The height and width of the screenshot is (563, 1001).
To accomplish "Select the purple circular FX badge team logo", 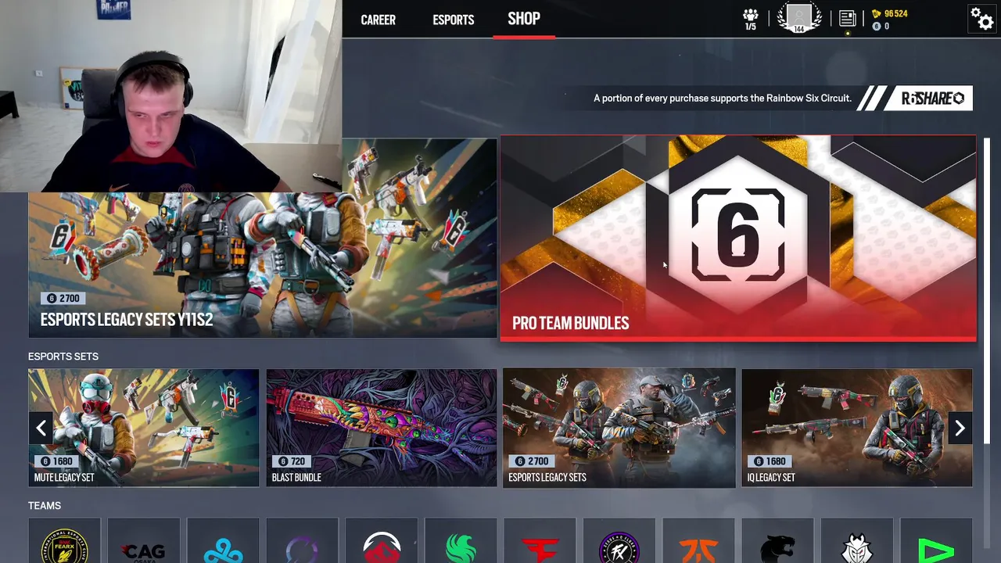I will 619,541.
